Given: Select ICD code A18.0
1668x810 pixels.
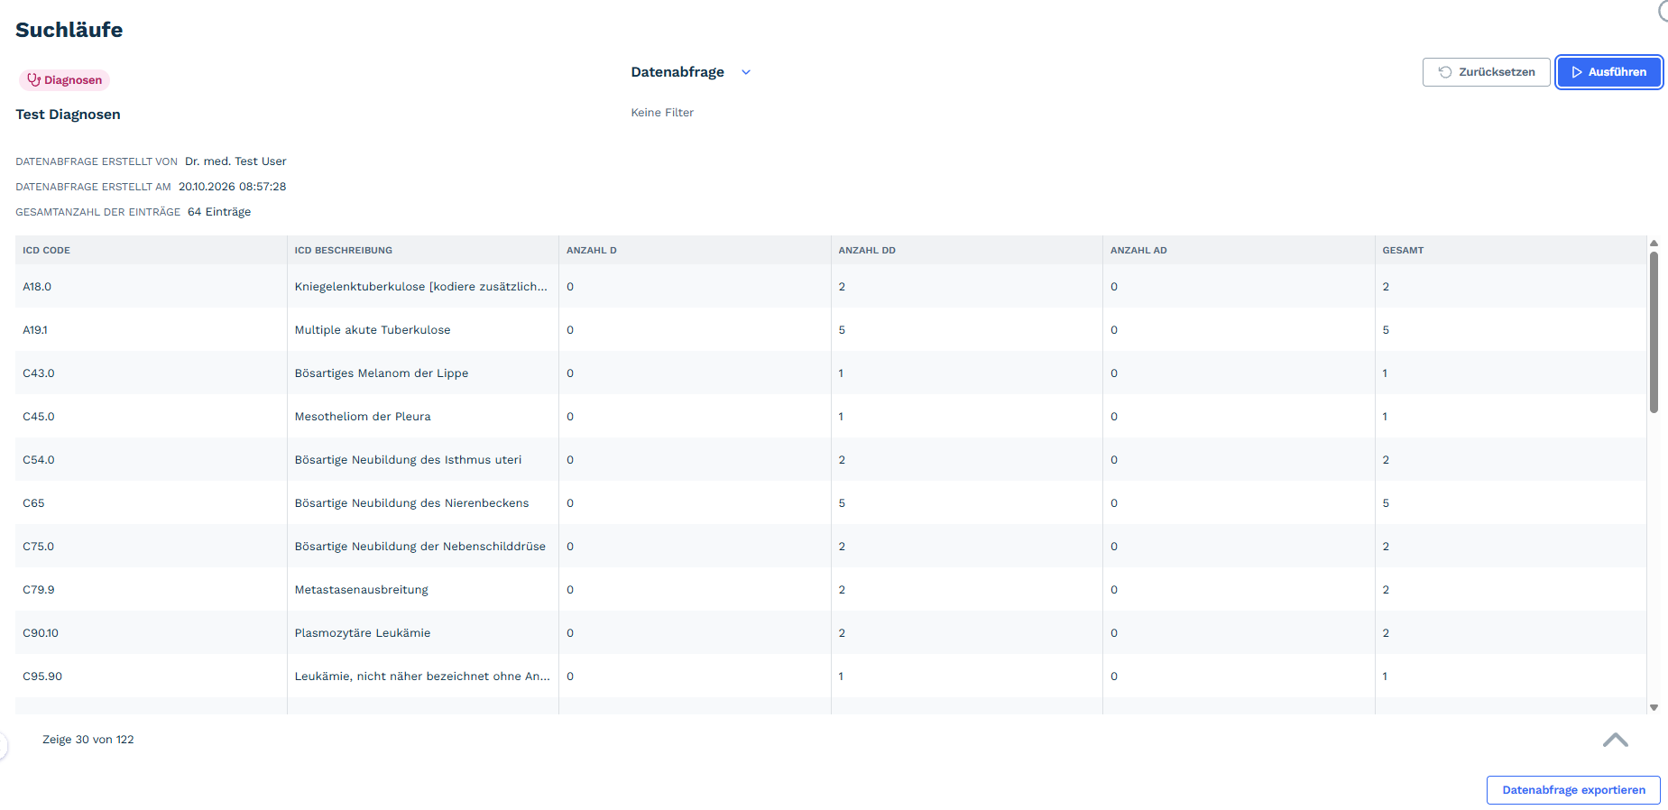Looking at the screenshot, I should [37, 287].
